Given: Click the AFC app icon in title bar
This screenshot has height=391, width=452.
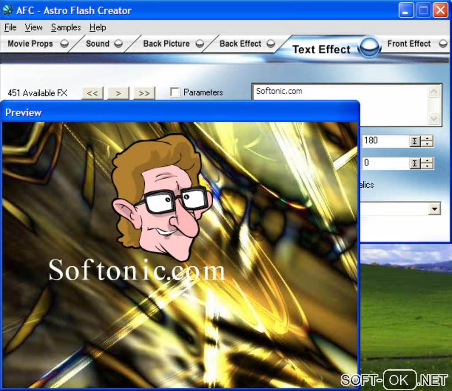Looking at the screenshot, I should click(7, 10).
